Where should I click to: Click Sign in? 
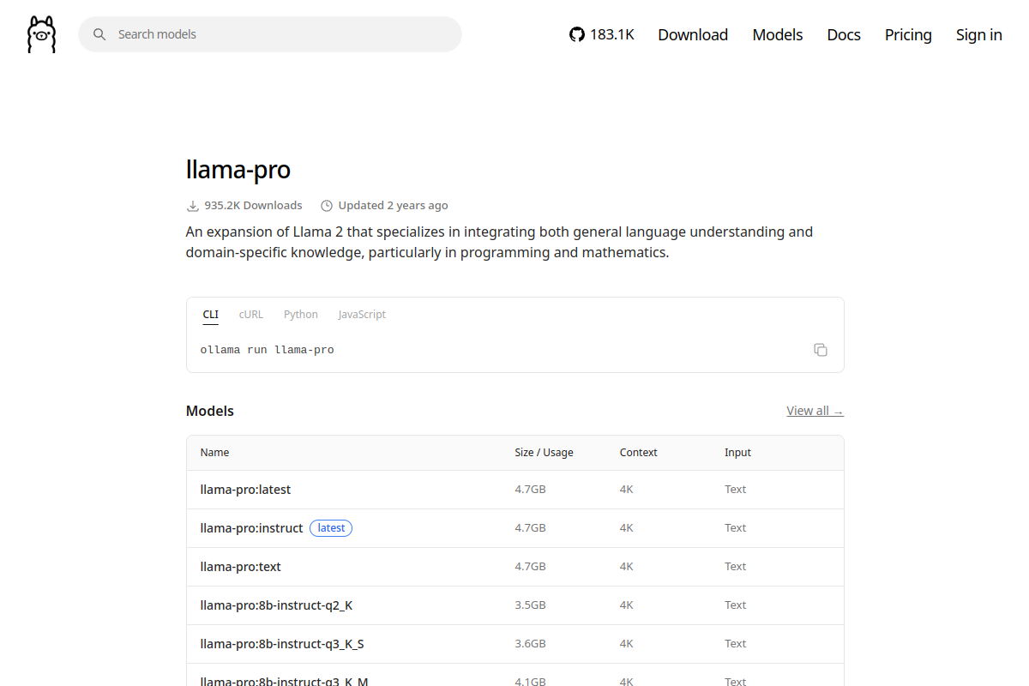[x=979, y=34]
